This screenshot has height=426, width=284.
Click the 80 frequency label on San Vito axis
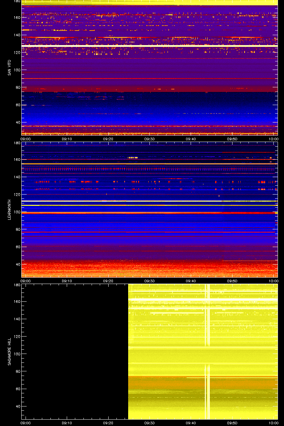18,87
